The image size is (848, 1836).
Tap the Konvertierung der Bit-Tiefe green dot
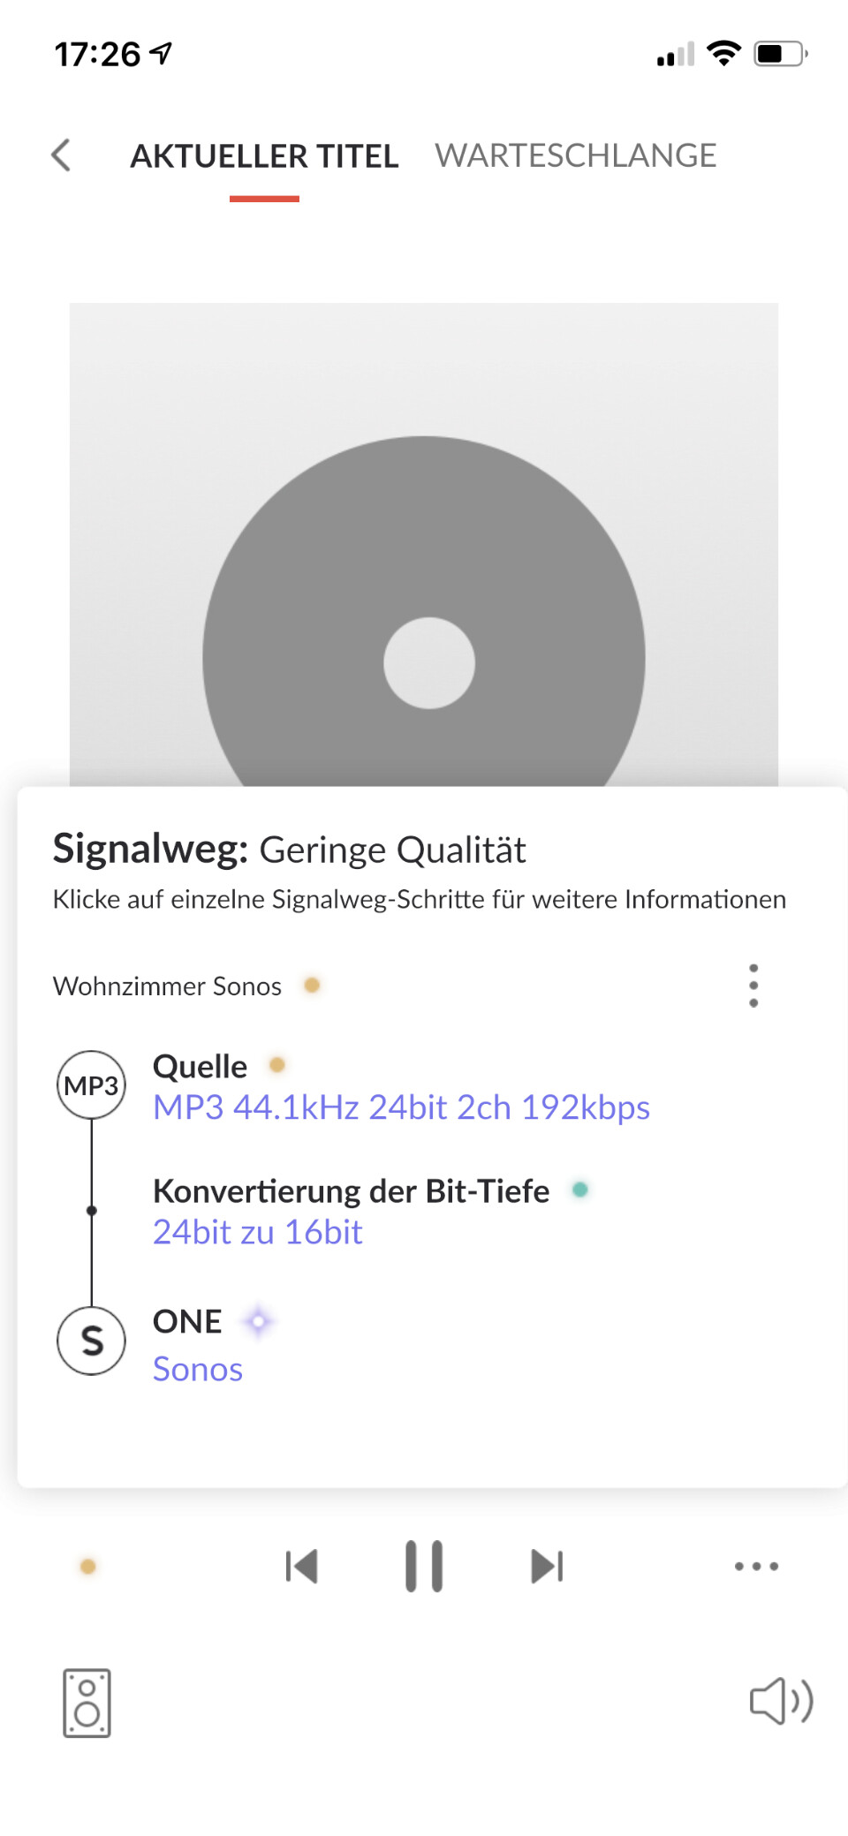pyautogui.click(x=580, y=1190)
